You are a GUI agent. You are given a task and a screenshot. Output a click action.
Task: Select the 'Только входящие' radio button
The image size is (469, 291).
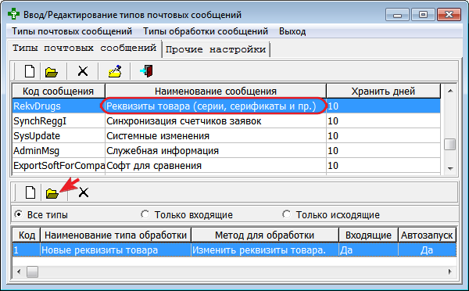tap(145, 214)
